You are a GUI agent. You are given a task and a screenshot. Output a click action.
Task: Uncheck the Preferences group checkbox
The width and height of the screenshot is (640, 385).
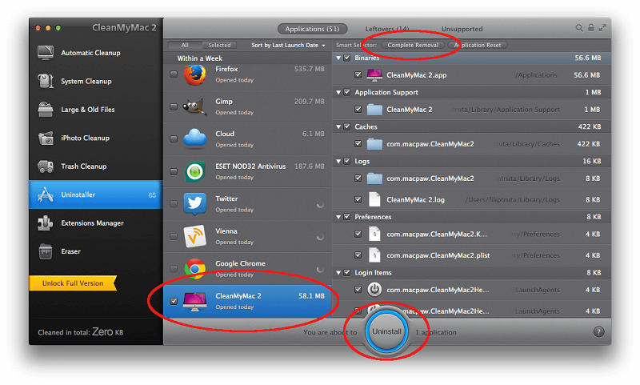click(347, 217)
